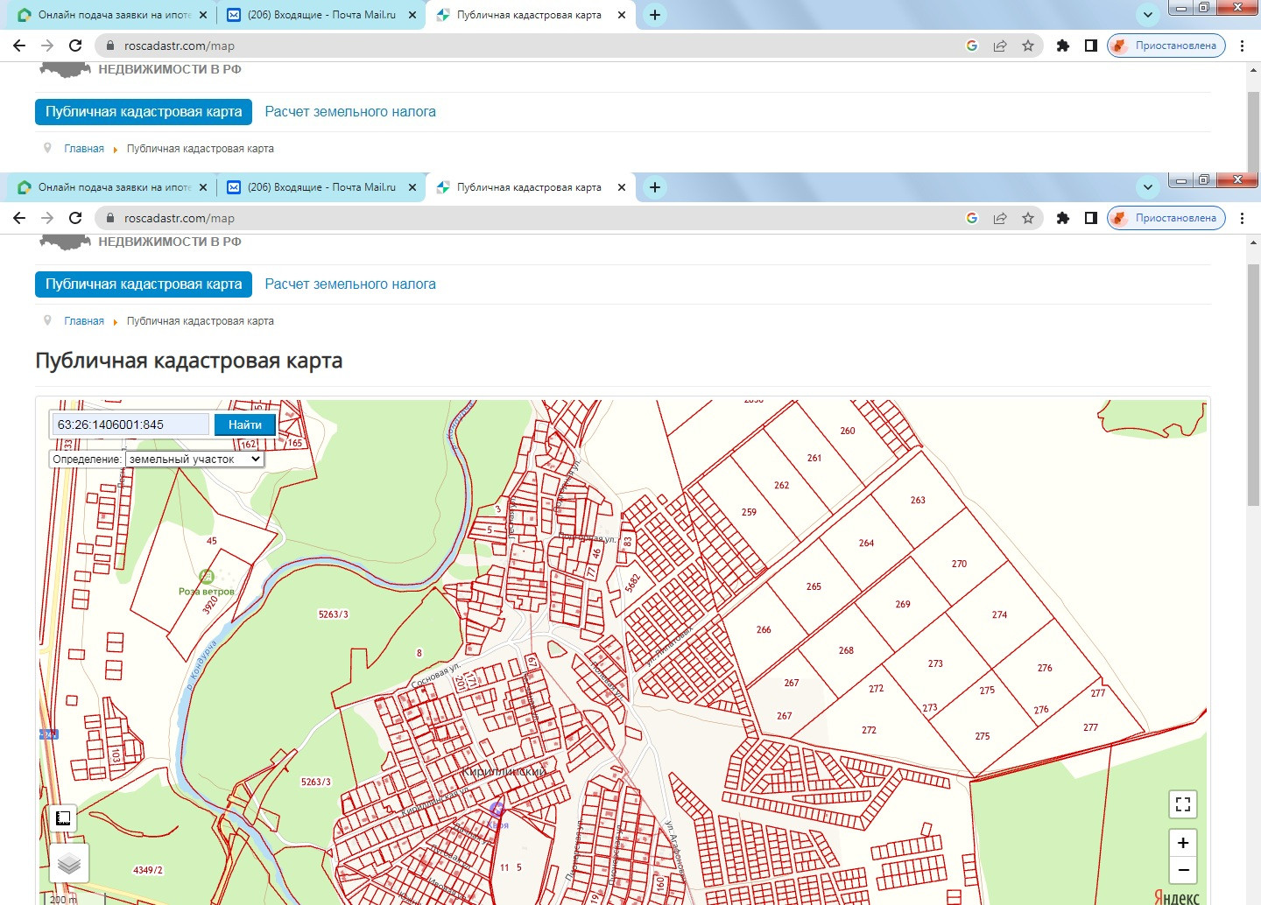The width and height of the screenshot is (1261, 905).
Task: Open the Chrome three-dot menu
Action: [x=1242, y=218]
